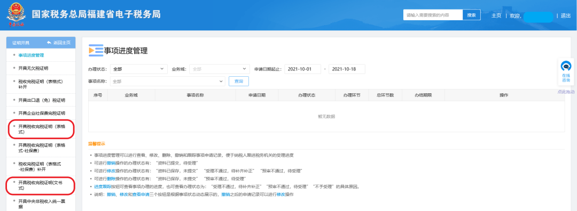
Task: Click the 申请日期 column header
Action: tap(257, 95)
